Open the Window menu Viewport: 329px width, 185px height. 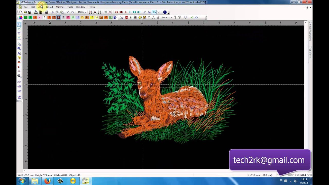80,7
